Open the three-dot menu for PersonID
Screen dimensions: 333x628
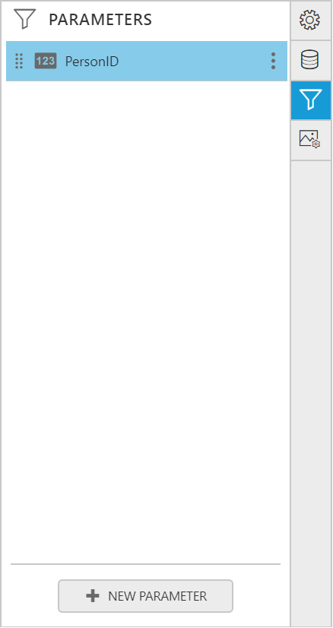pyautogui.click(x=273, y=61)
